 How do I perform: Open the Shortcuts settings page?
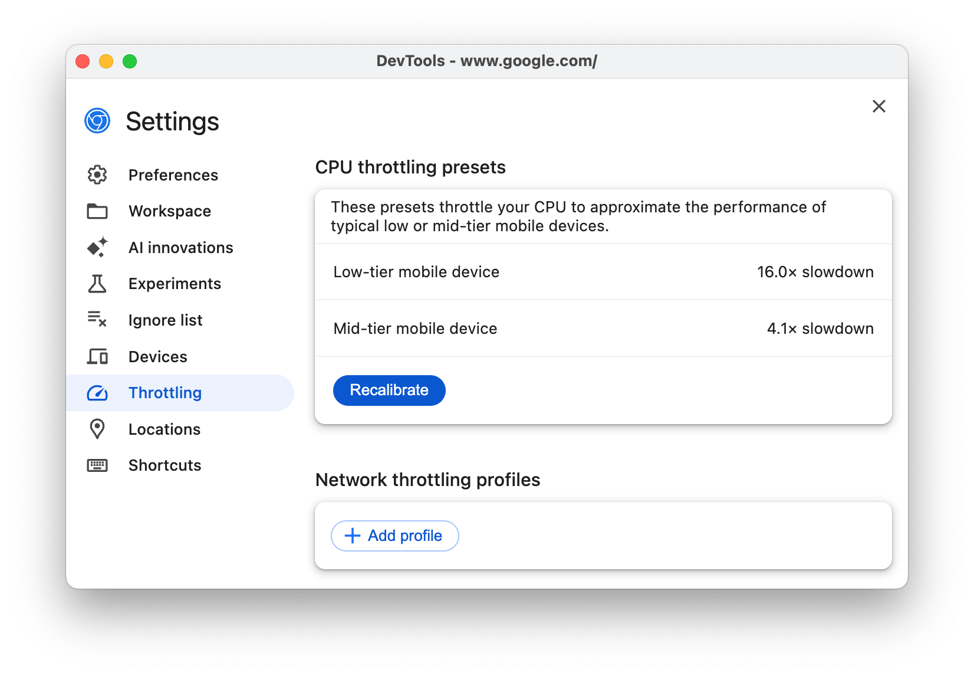(x=164, y=465)
